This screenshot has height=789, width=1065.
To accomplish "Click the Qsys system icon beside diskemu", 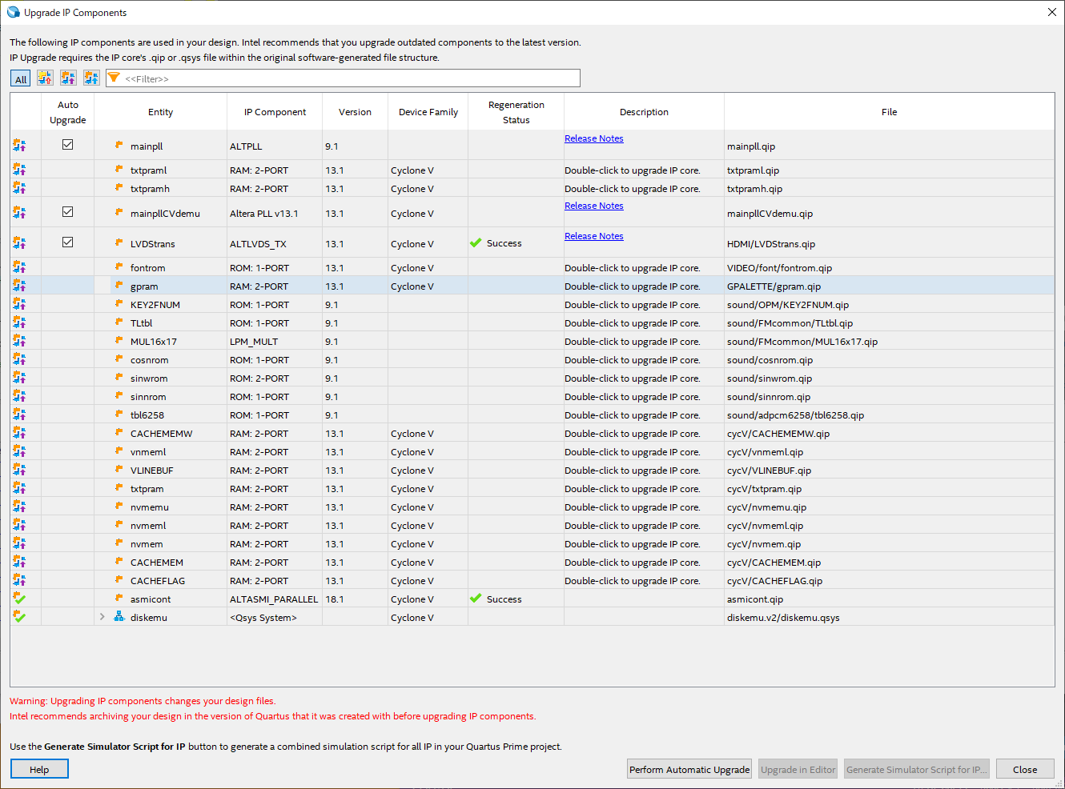I will pos(119,617).
